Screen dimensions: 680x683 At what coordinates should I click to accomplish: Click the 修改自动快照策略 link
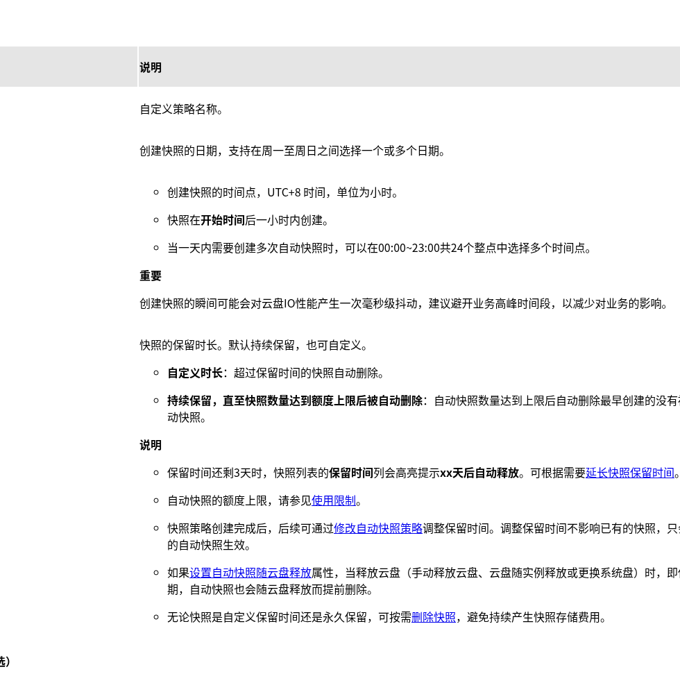[378, 528]
